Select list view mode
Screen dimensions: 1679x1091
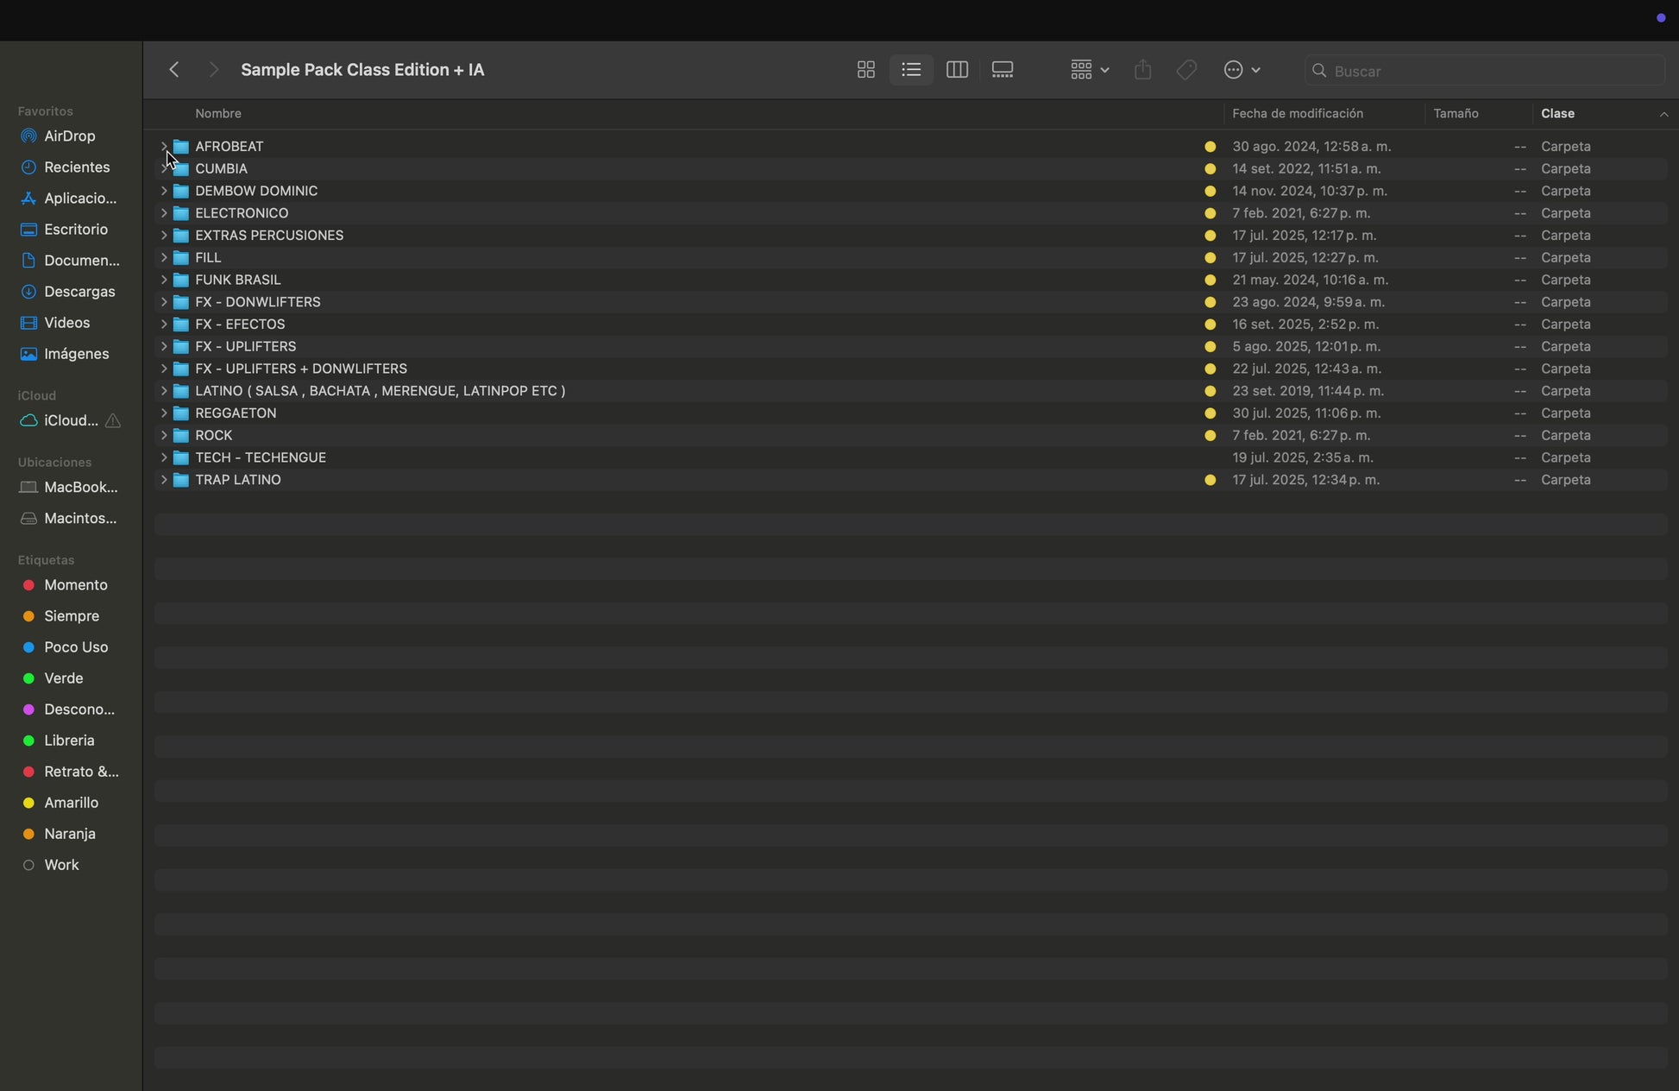tap(911, 70)
